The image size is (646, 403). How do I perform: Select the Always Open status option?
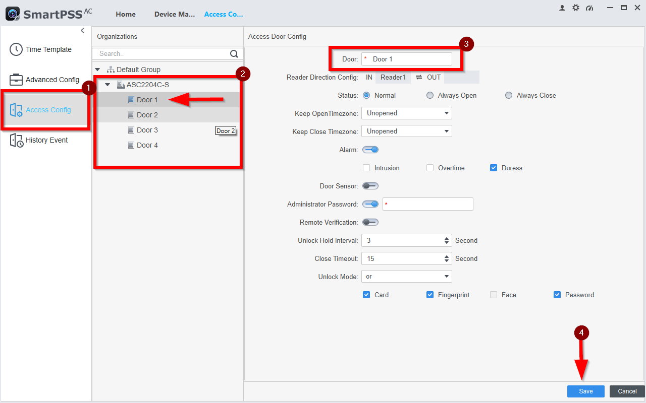pos(430,95)
